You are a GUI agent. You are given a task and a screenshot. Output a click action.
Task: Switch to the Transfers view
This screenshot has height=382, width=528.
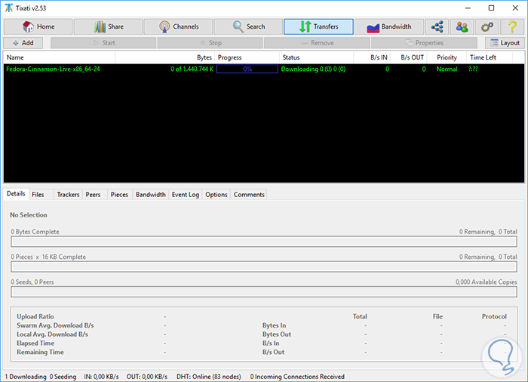318,26
